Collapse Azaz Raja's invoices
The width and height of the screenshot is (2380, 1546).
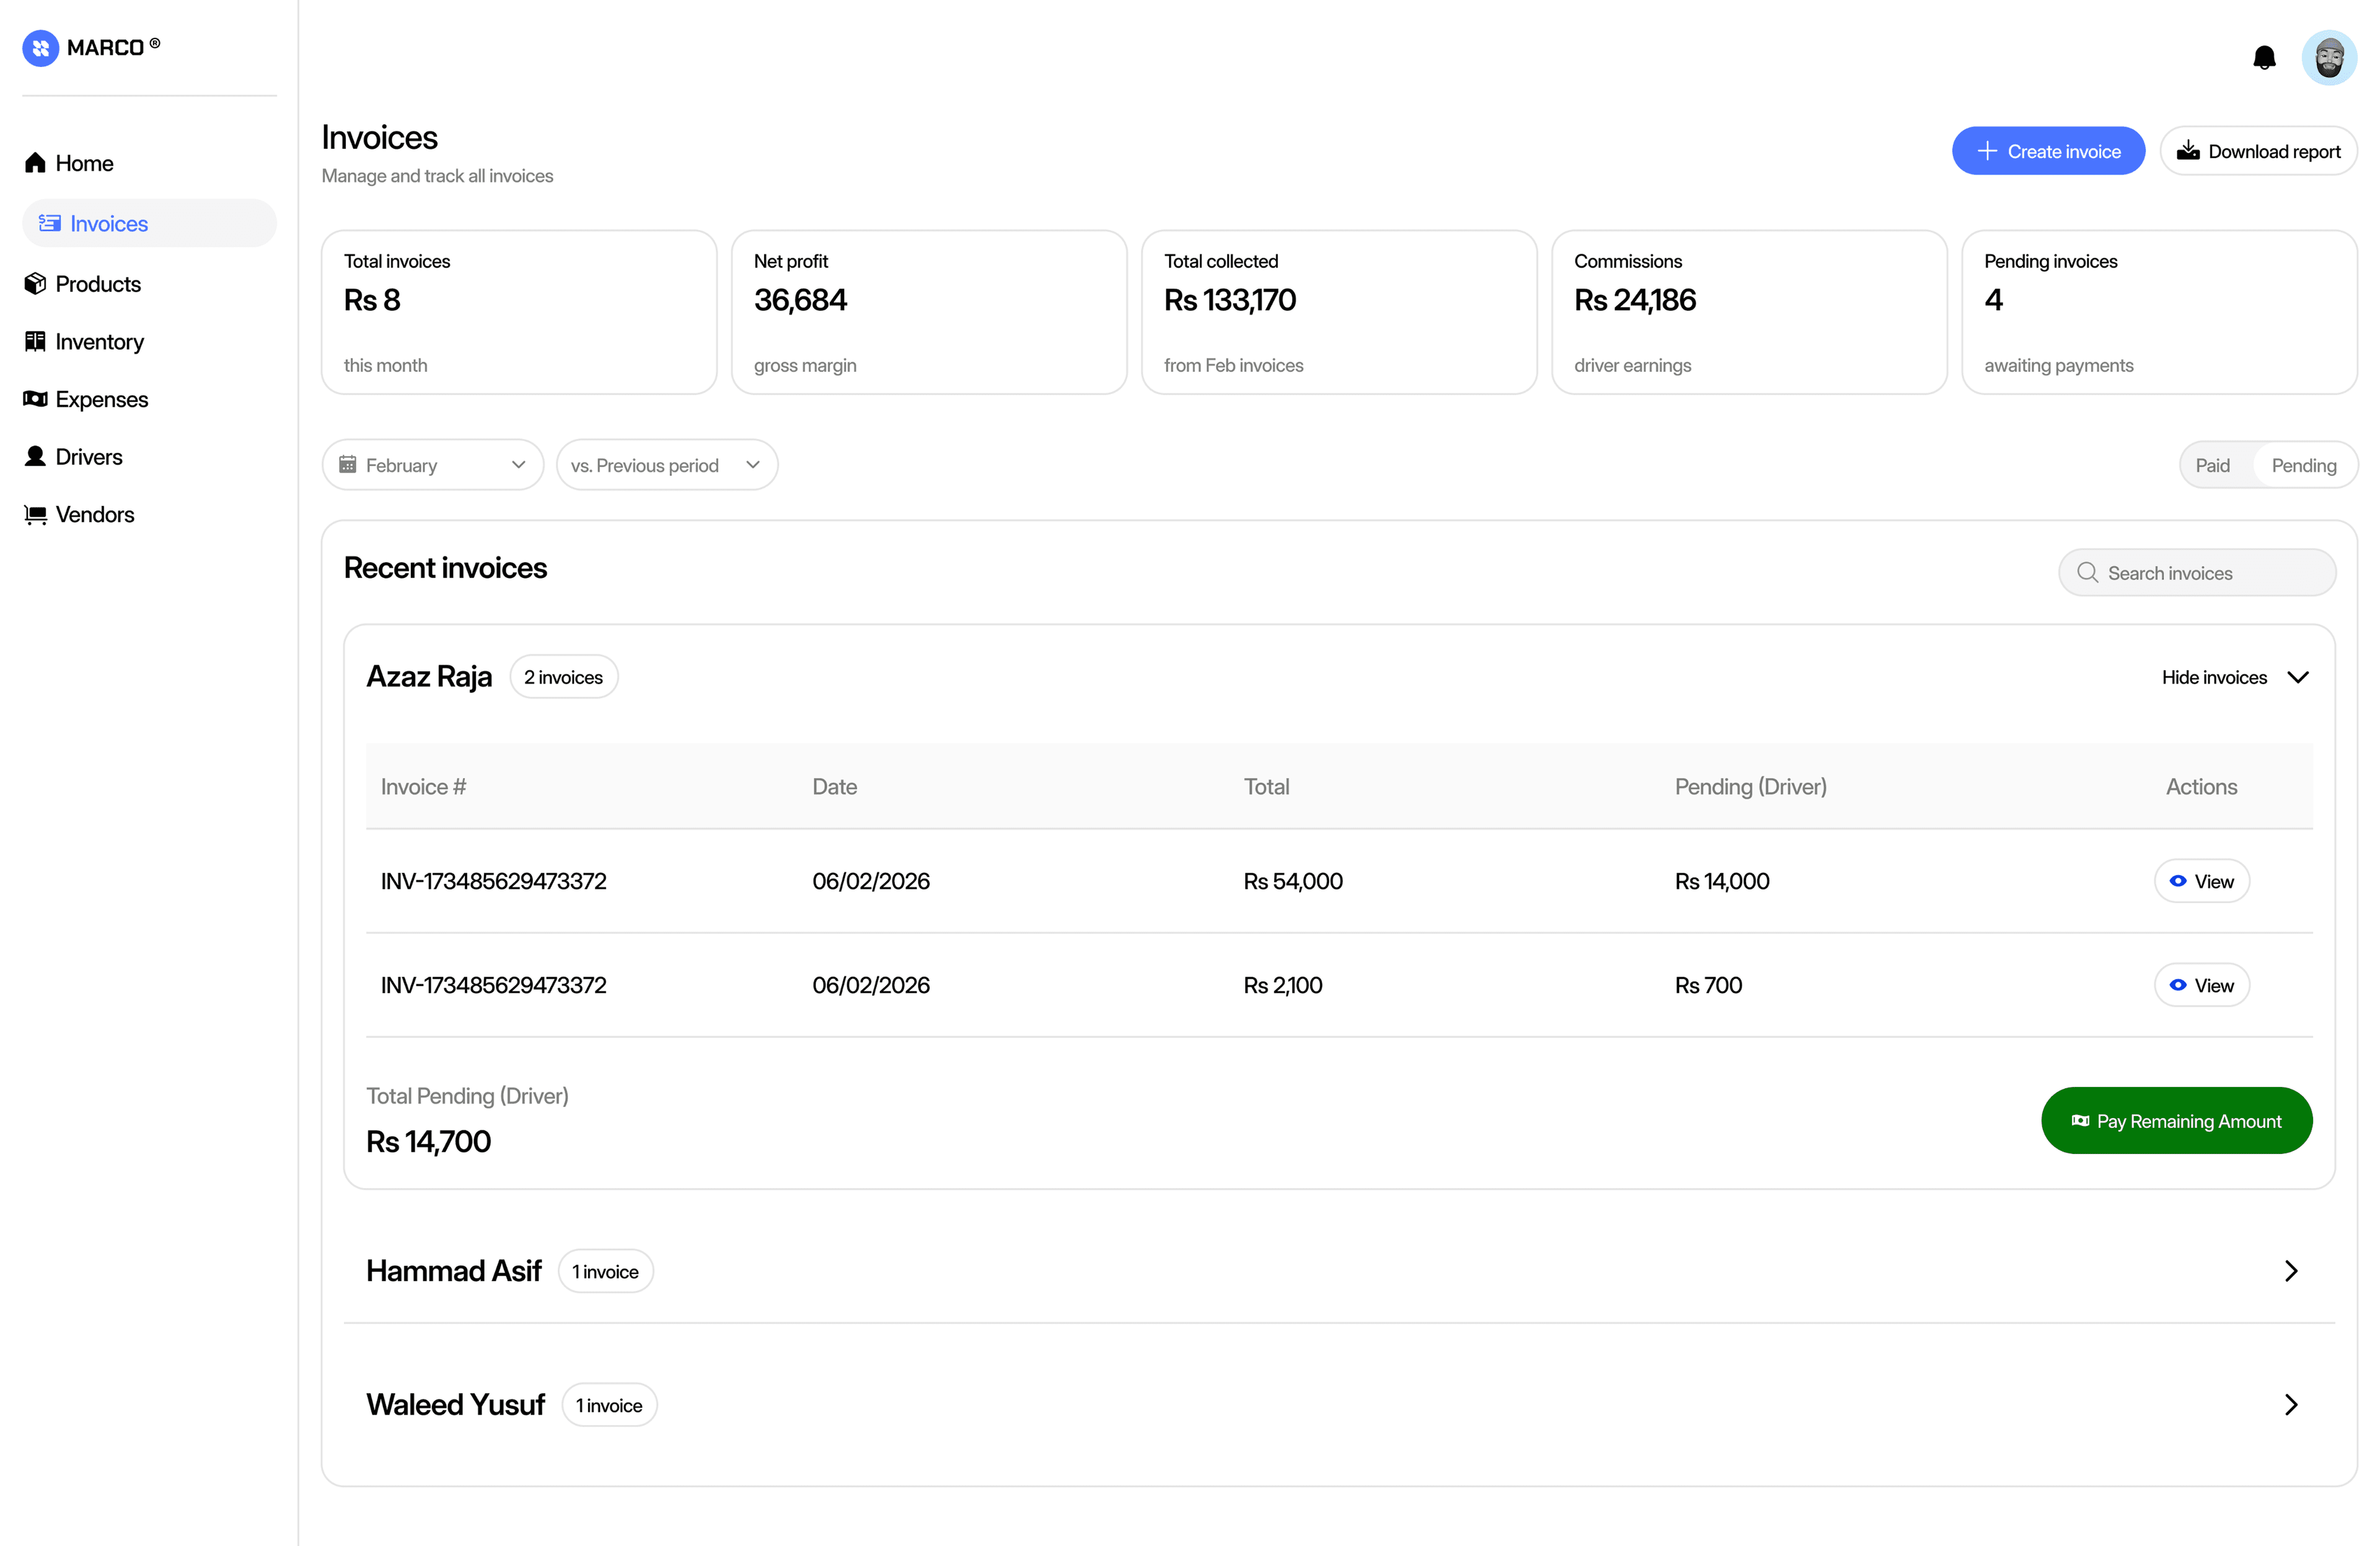tap(2235, 678)
